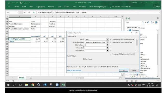Switch to Normal view in the status bar
This screenshot has height=93, width=166.
[127, 81]
